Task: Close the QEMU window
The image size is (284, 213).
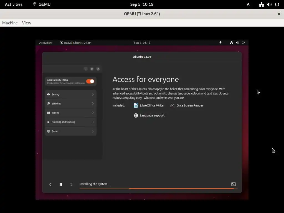Action: click(x=279, y=14)
